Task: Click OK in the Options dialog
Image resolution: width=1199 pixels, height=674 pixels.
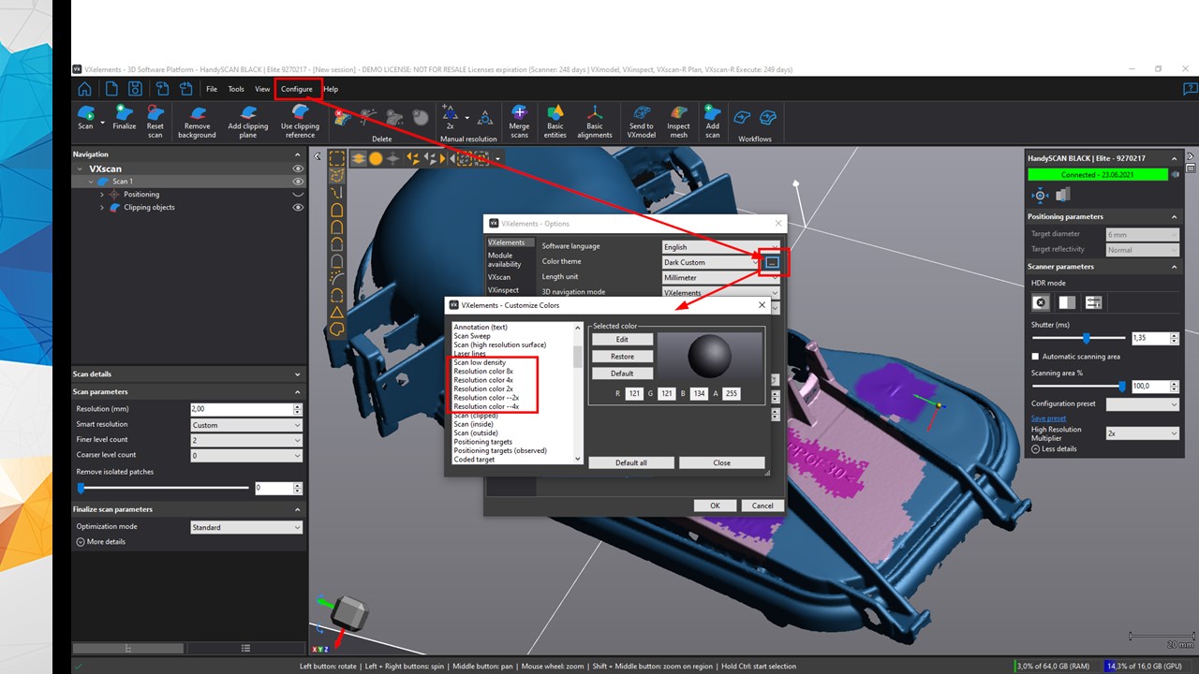Action: pos(715,505)
